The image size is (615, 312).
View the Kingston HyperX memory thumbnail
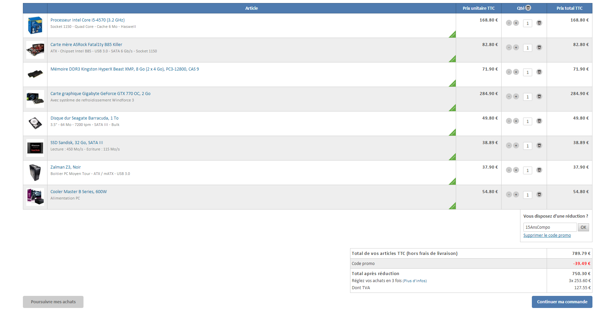[x=35, y=74]
